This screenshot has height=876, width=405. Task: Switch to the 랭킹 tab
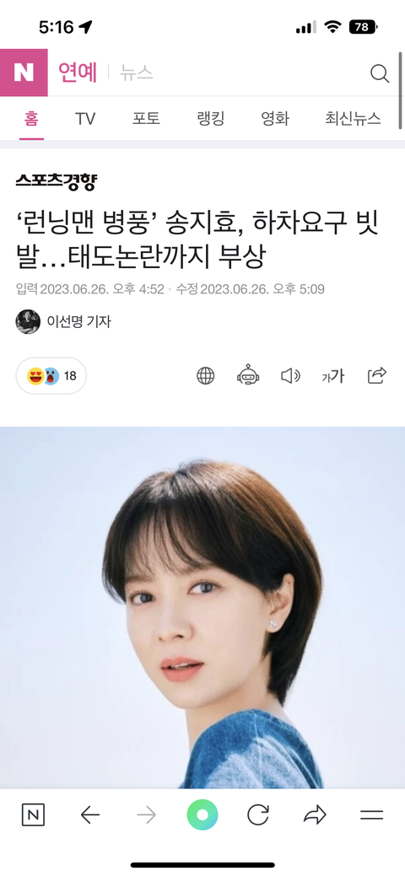click(x=210, y=118)
